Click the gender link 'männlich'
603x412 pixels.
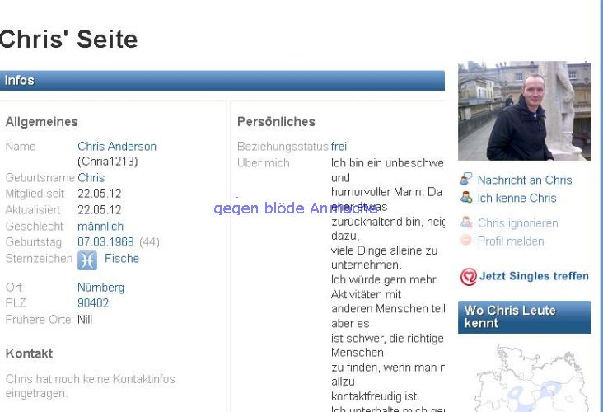point(100,226)
